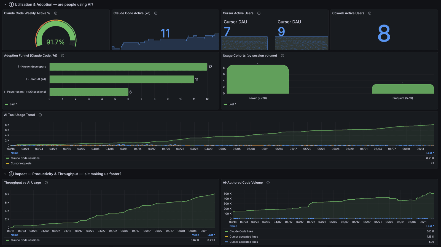Open Claude Code Active (7d) panel title

pyautogui.click(x=132, y=13)
